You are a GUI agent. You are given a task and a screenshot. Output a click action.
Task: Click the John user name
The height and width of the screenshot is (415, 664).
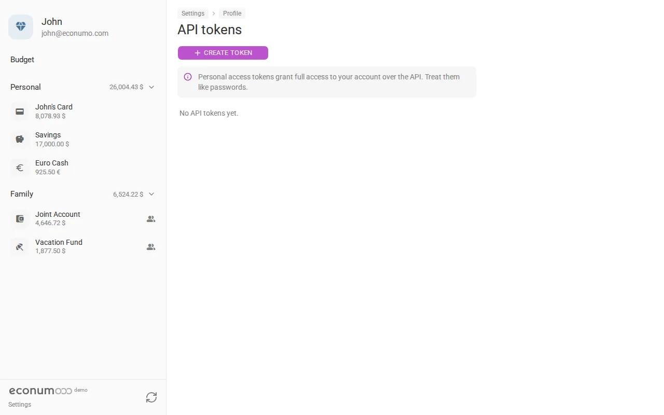(x=52, y=22)
